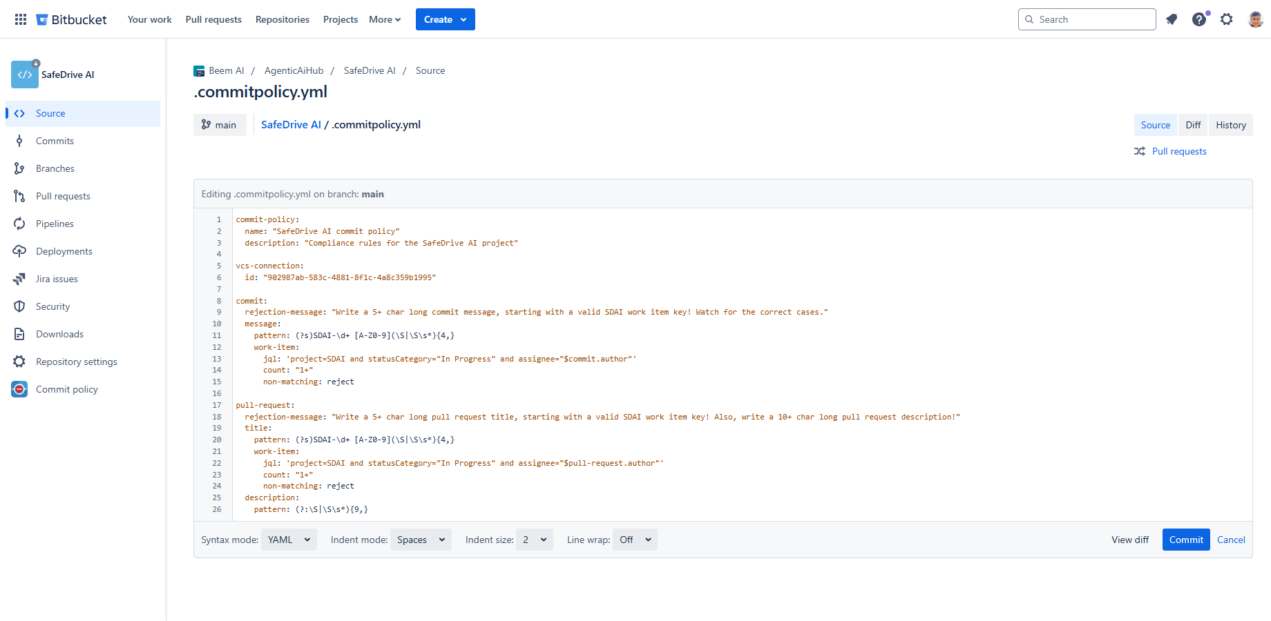Click SafeDrive AI link in file path
This screenshot has width=1271, height=621.
[291, 125]
